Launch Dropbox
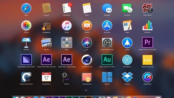The width and height of the screenshot is (174, 98). (x=127, y=77)
